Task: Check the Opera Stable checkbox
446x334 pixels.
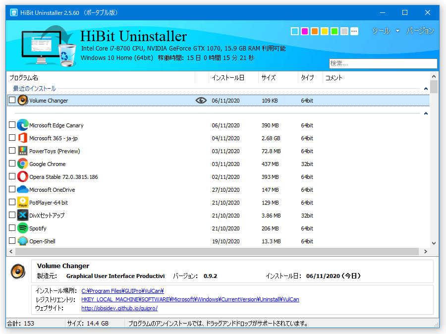Action: point(12,176)
